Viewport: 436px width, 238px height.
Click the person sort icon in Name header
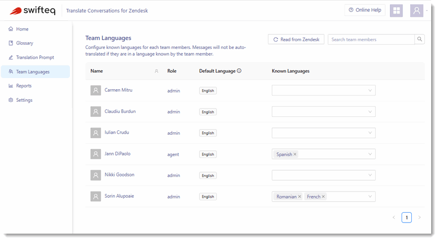click(156, 71)
